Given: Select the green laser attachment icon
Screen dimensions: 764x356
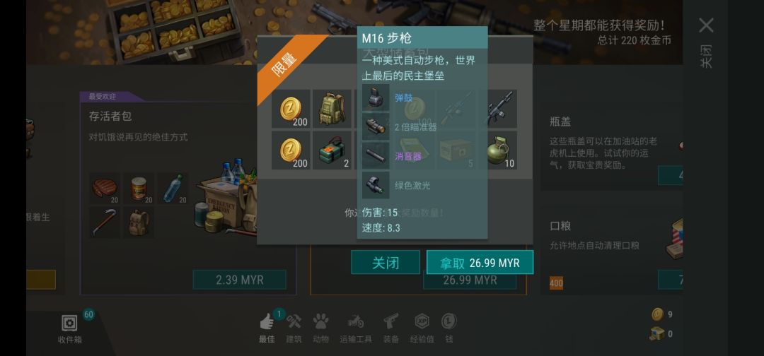Looking at the screenshot, I should (376, 185).
